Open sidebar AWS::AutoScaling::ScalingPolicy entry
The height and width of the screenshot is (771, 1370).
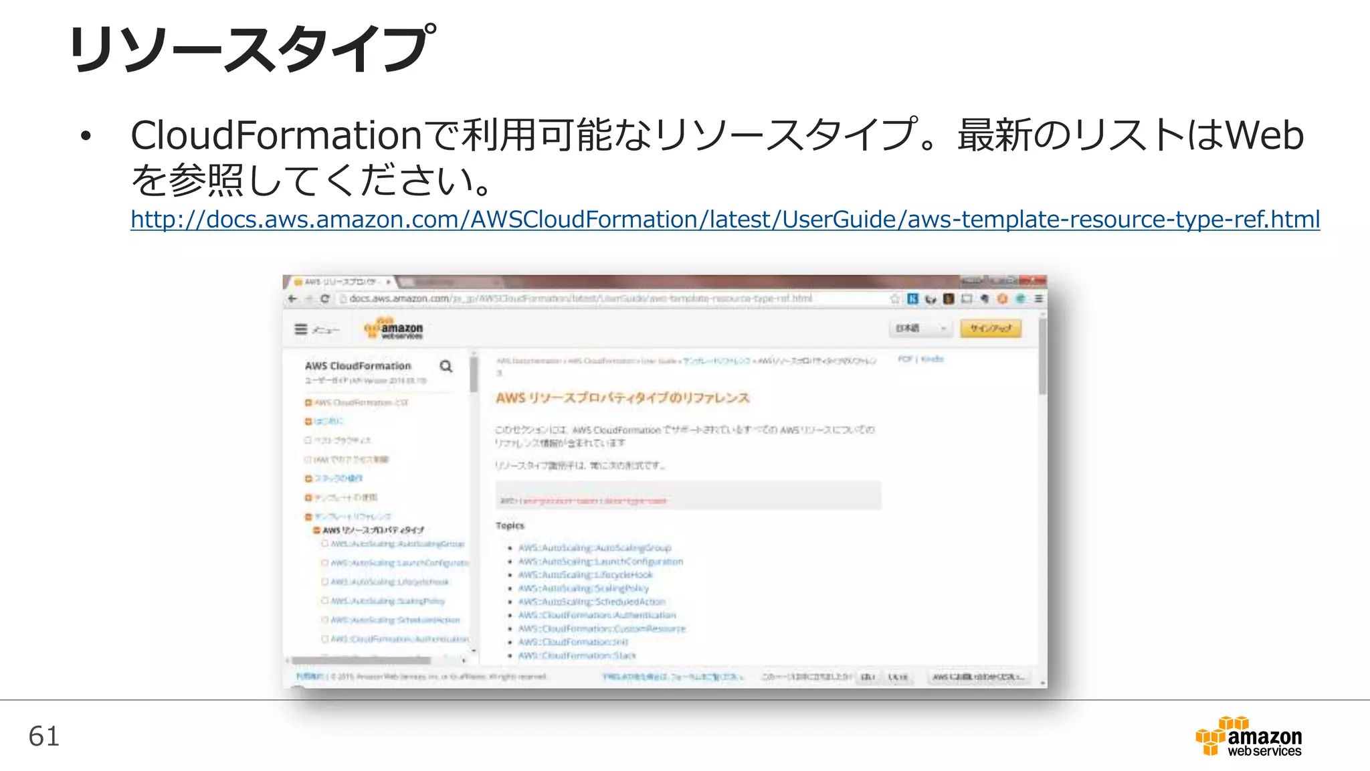387,601
